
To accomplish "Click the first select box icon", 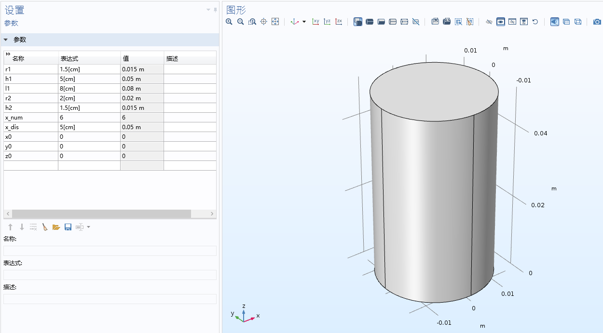I will 435,22.
